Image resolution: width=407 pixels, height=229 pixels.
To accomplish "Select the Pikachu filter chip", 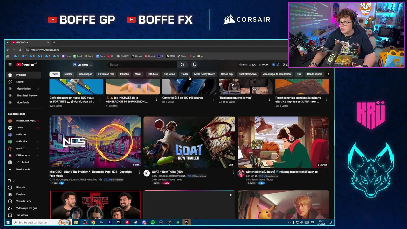I will 124,74.
